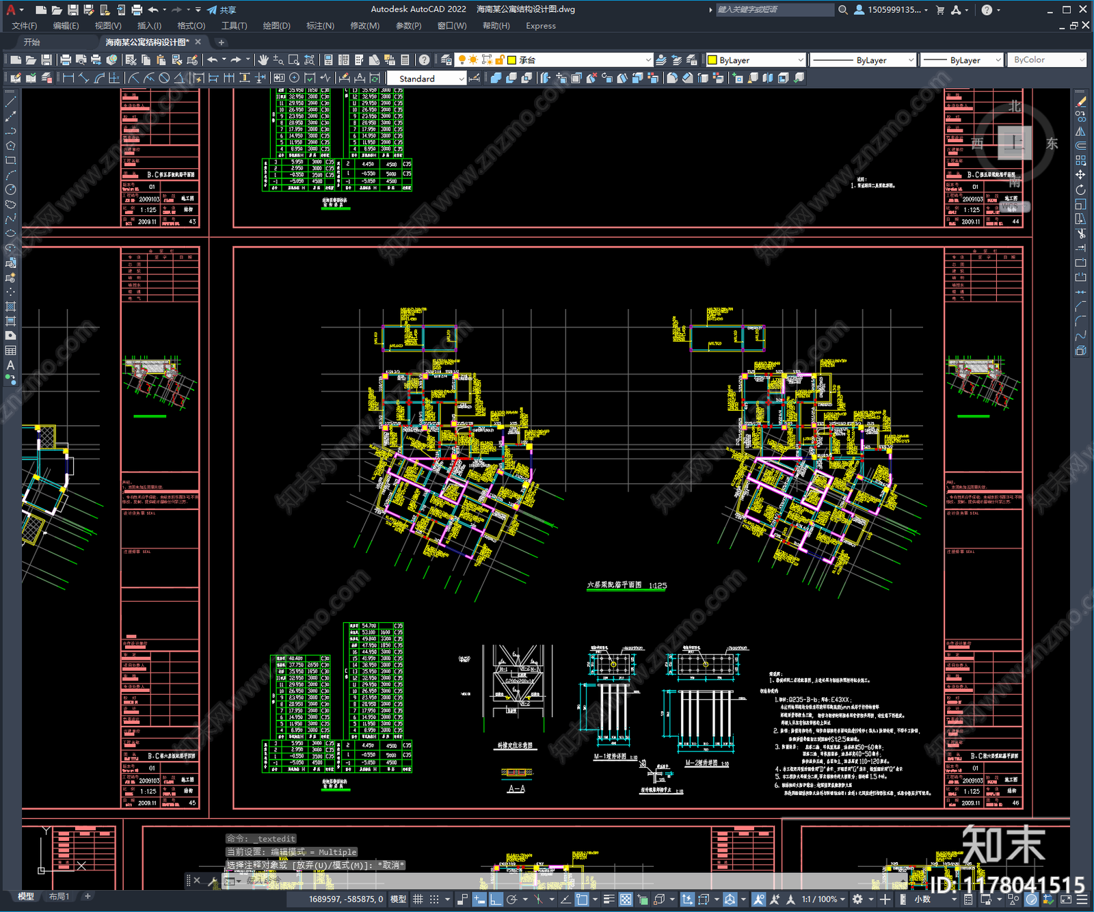Viewport: 1094px width, 912px height.
Task: Click the Linear dimension tool icon
Action: pyautogui.click(x=68, y=78)
